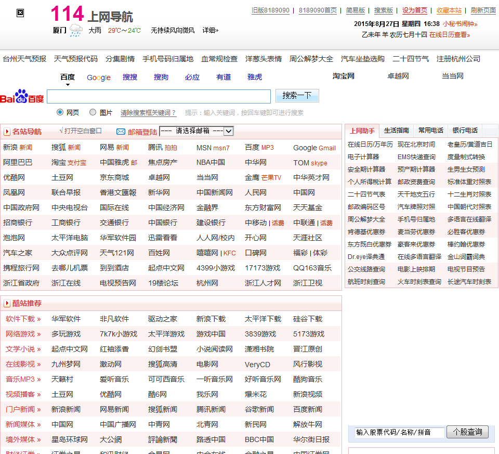
Task: Expand the 在线影视 » category
Action: 23,364
